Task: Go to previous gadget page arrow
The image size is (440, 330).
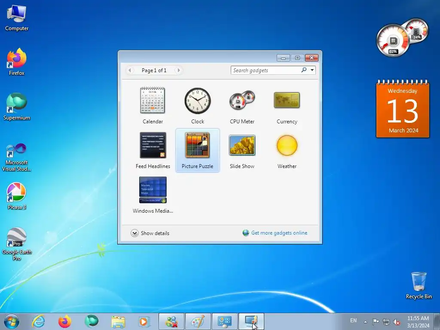Action: 130,70
